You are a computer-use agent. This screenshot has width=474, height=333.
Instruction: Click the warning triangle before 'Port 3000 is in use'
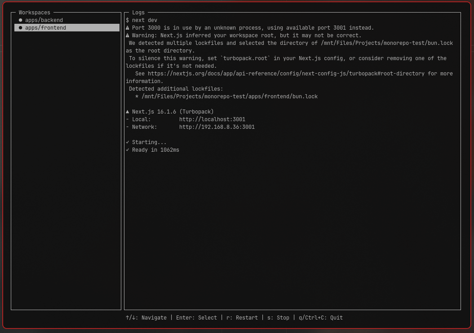pyautogui.click(x=128, y=28)
